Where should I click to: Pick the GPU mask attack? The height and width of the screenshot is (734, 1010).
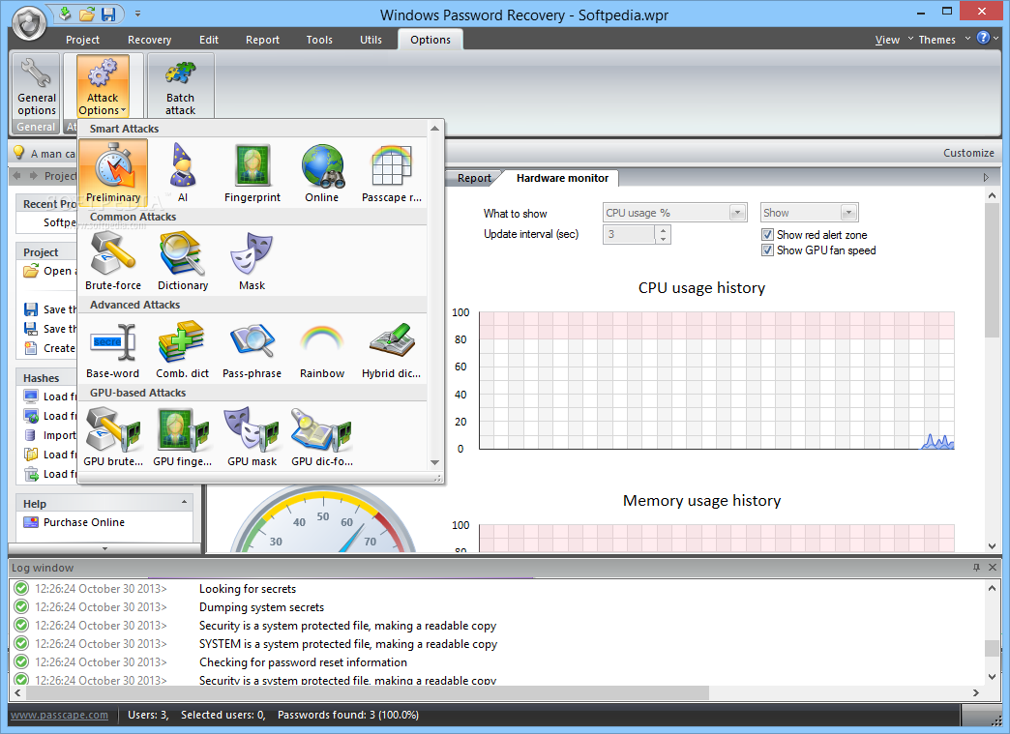252,436
